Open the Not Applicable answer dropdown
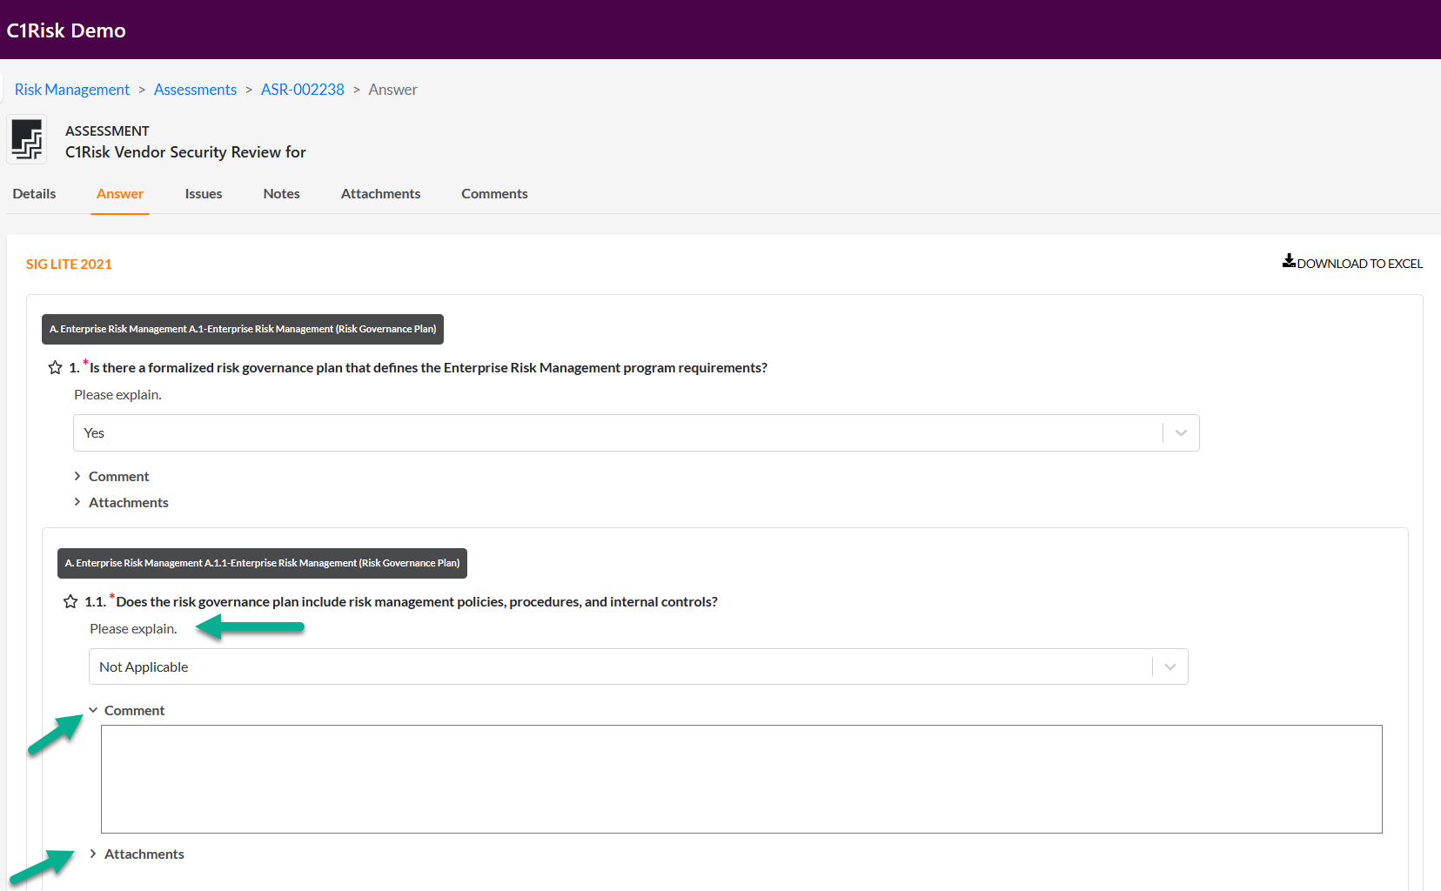This screenshot has height=891, width=1441. tap(638, 667)
